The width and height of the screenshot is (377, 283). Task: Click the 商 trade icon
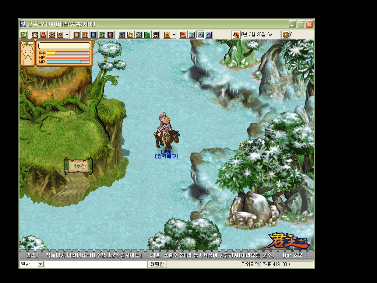click(x=60, y=35)
